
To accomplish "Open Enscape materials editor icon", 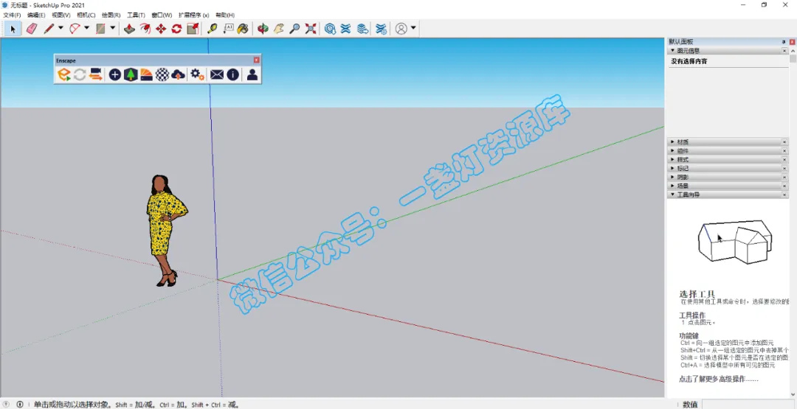I will coord(146,75).
